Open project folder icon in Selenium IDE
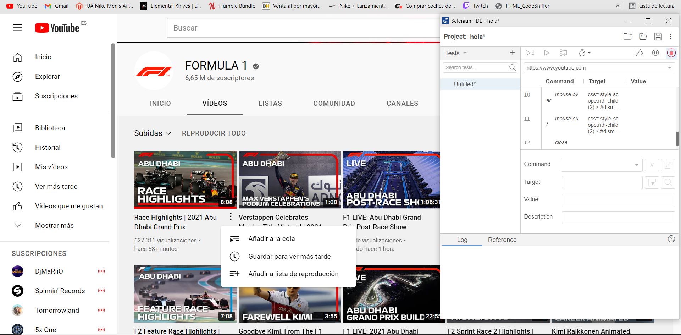Screen dimensions: 681x335 click(643, 37)
